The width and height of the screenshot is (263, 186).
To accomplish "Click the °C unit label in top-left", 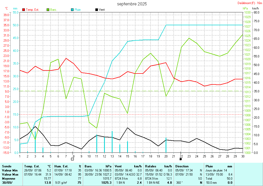I will 6,8.
